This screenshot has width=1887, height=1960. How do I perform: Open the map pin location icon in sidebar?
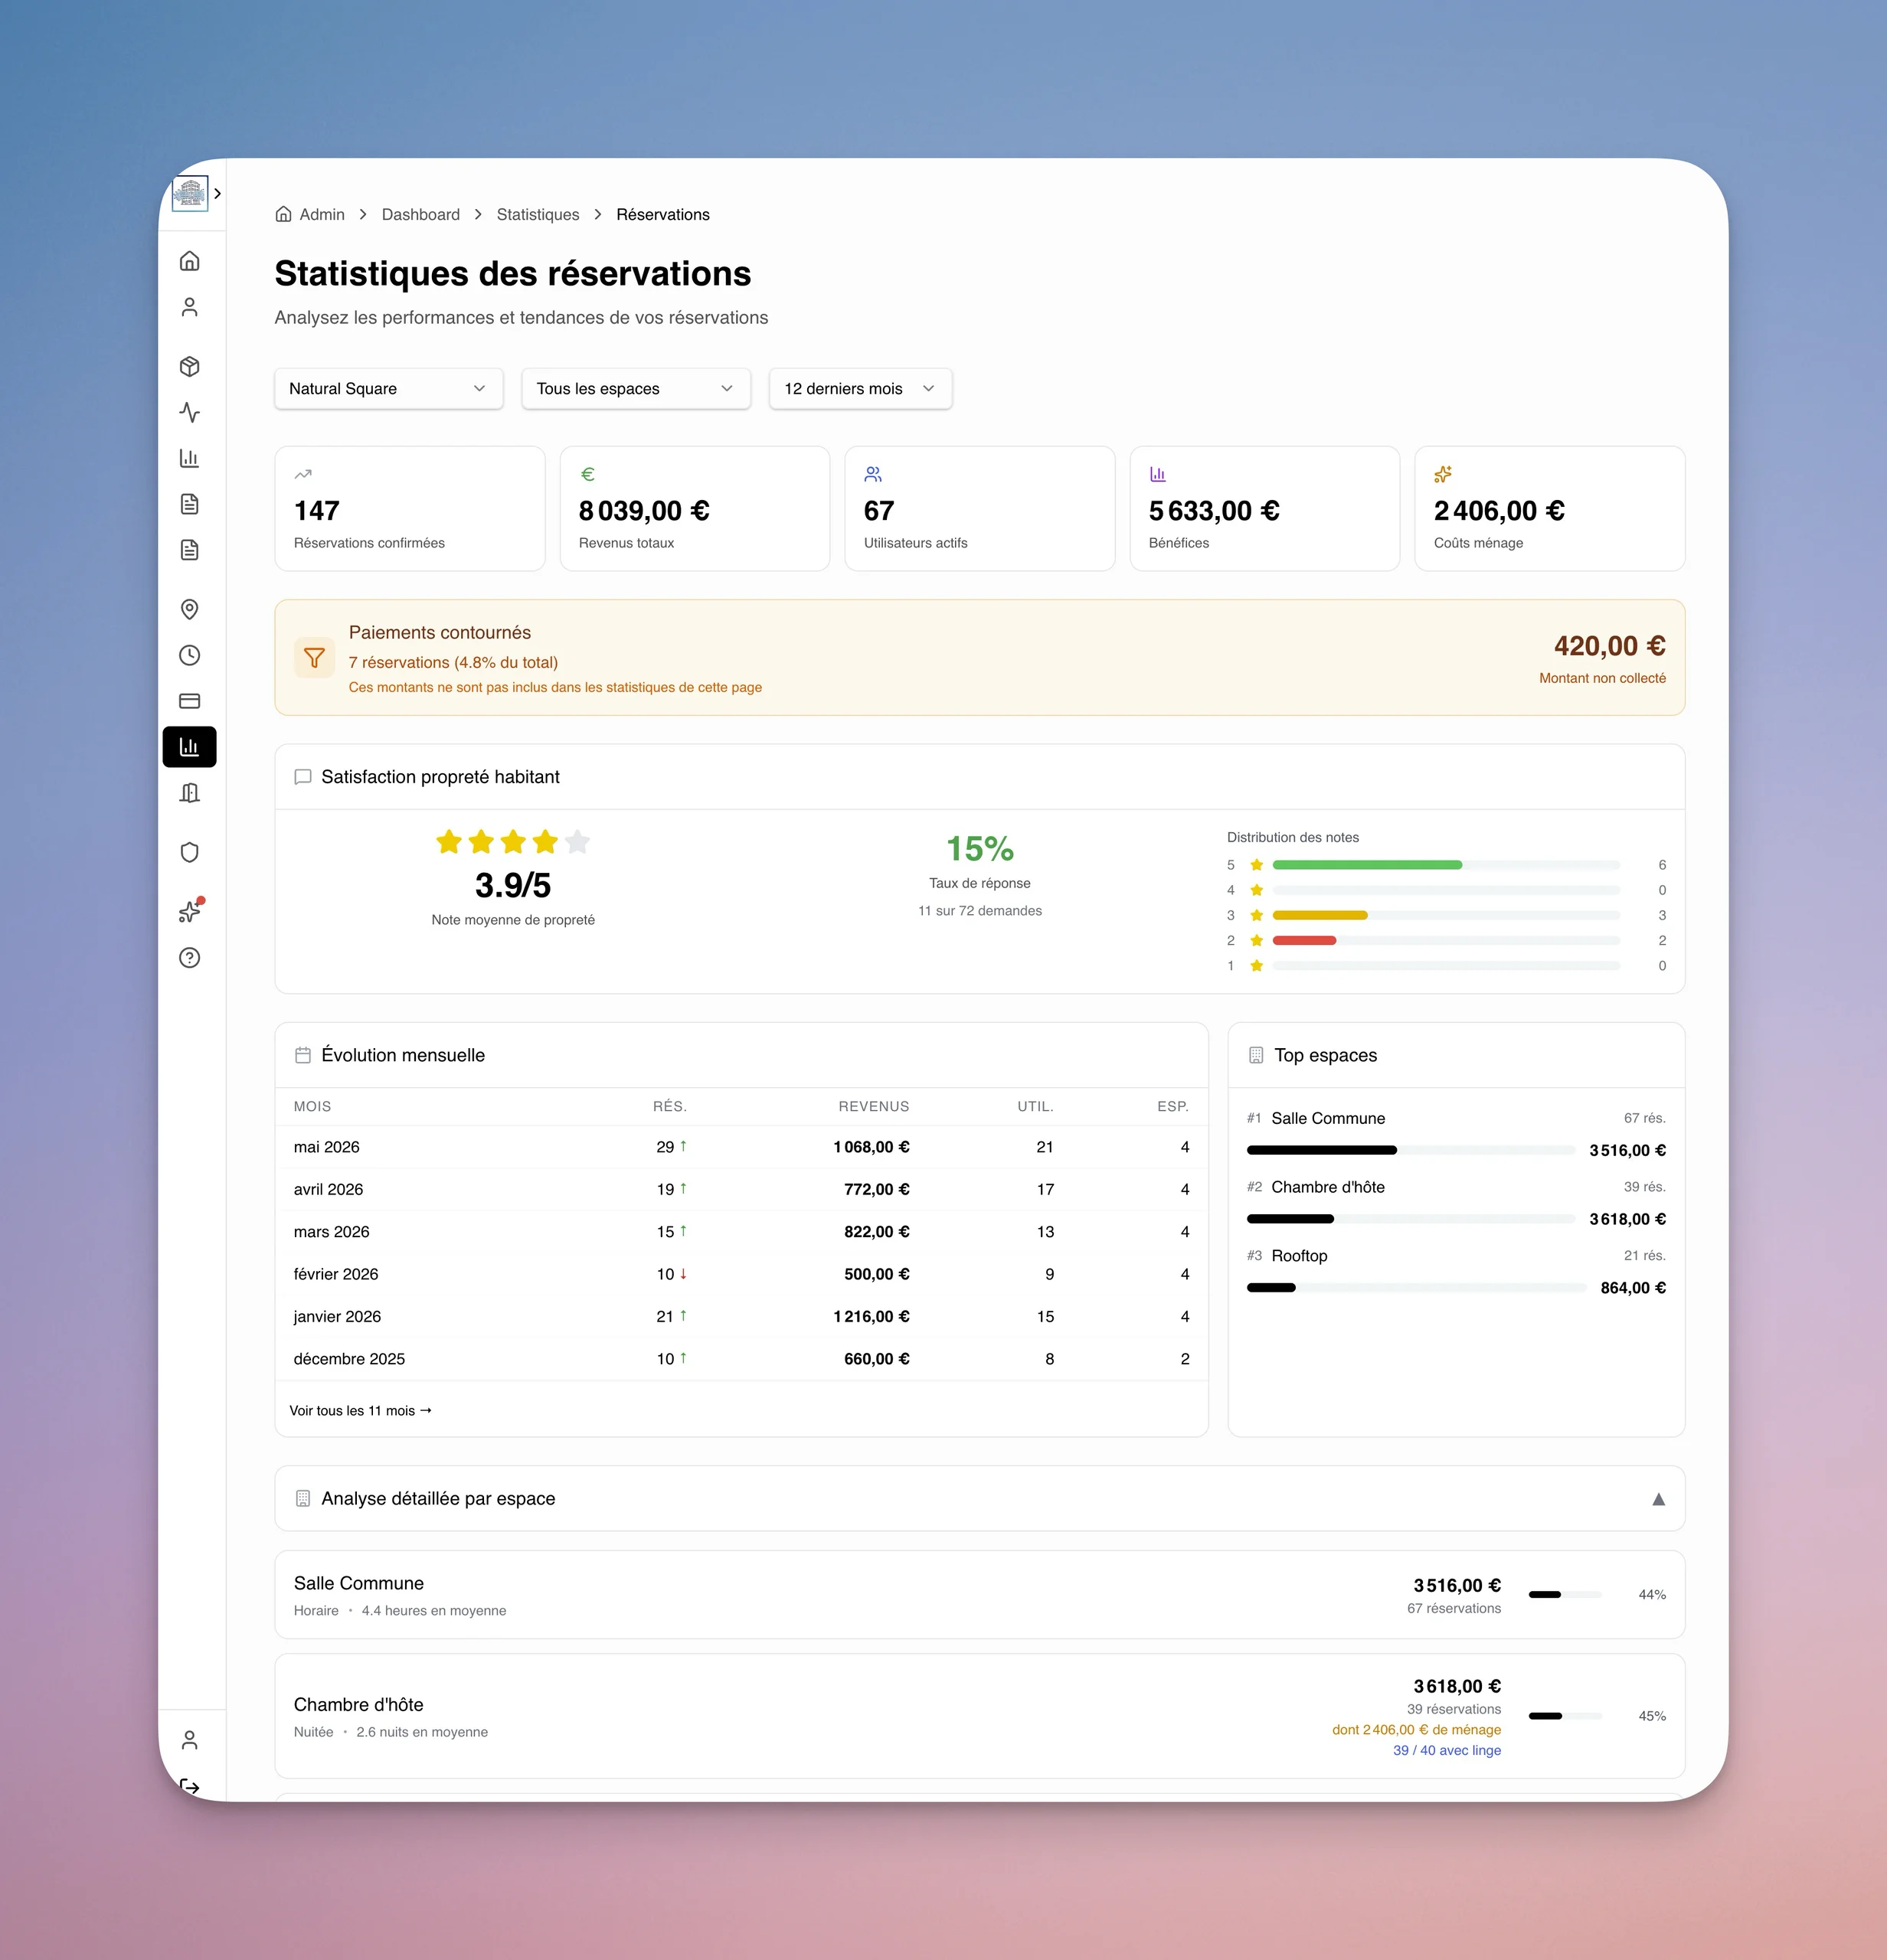[x=189, y=609]
